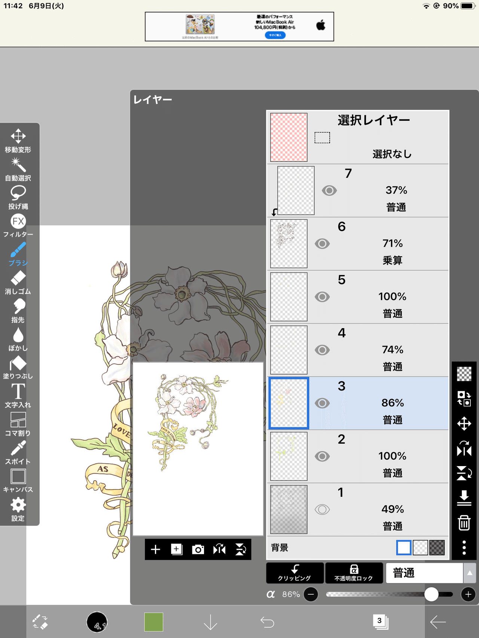Toggle visibility of layer 4
Viewport: 479px width, 638px height.
point(322,350)
